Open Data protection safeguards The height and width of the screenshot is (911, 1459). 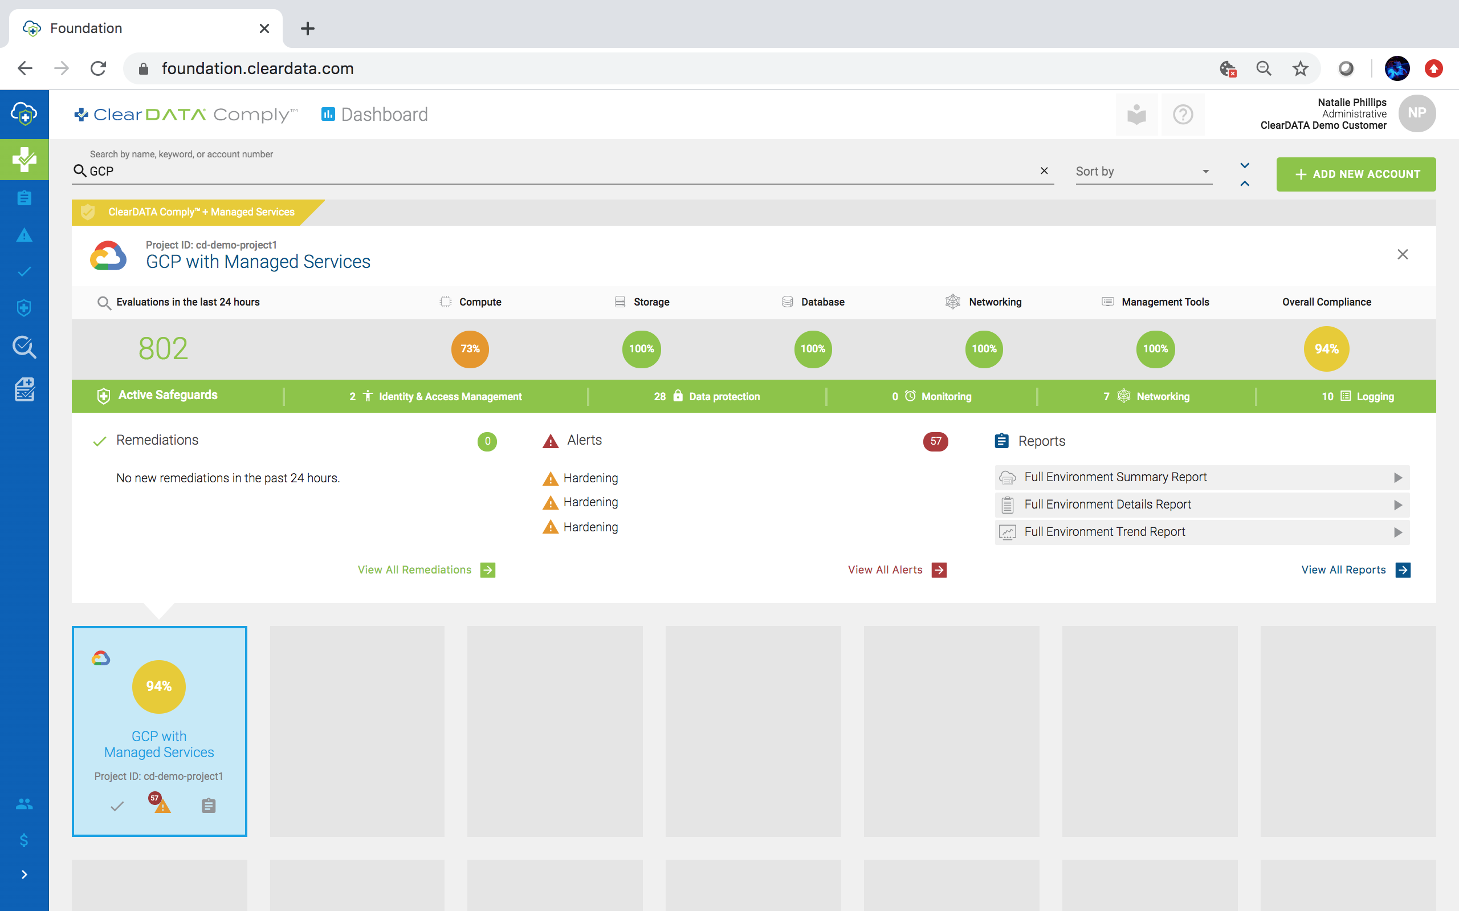pos(706,396)
